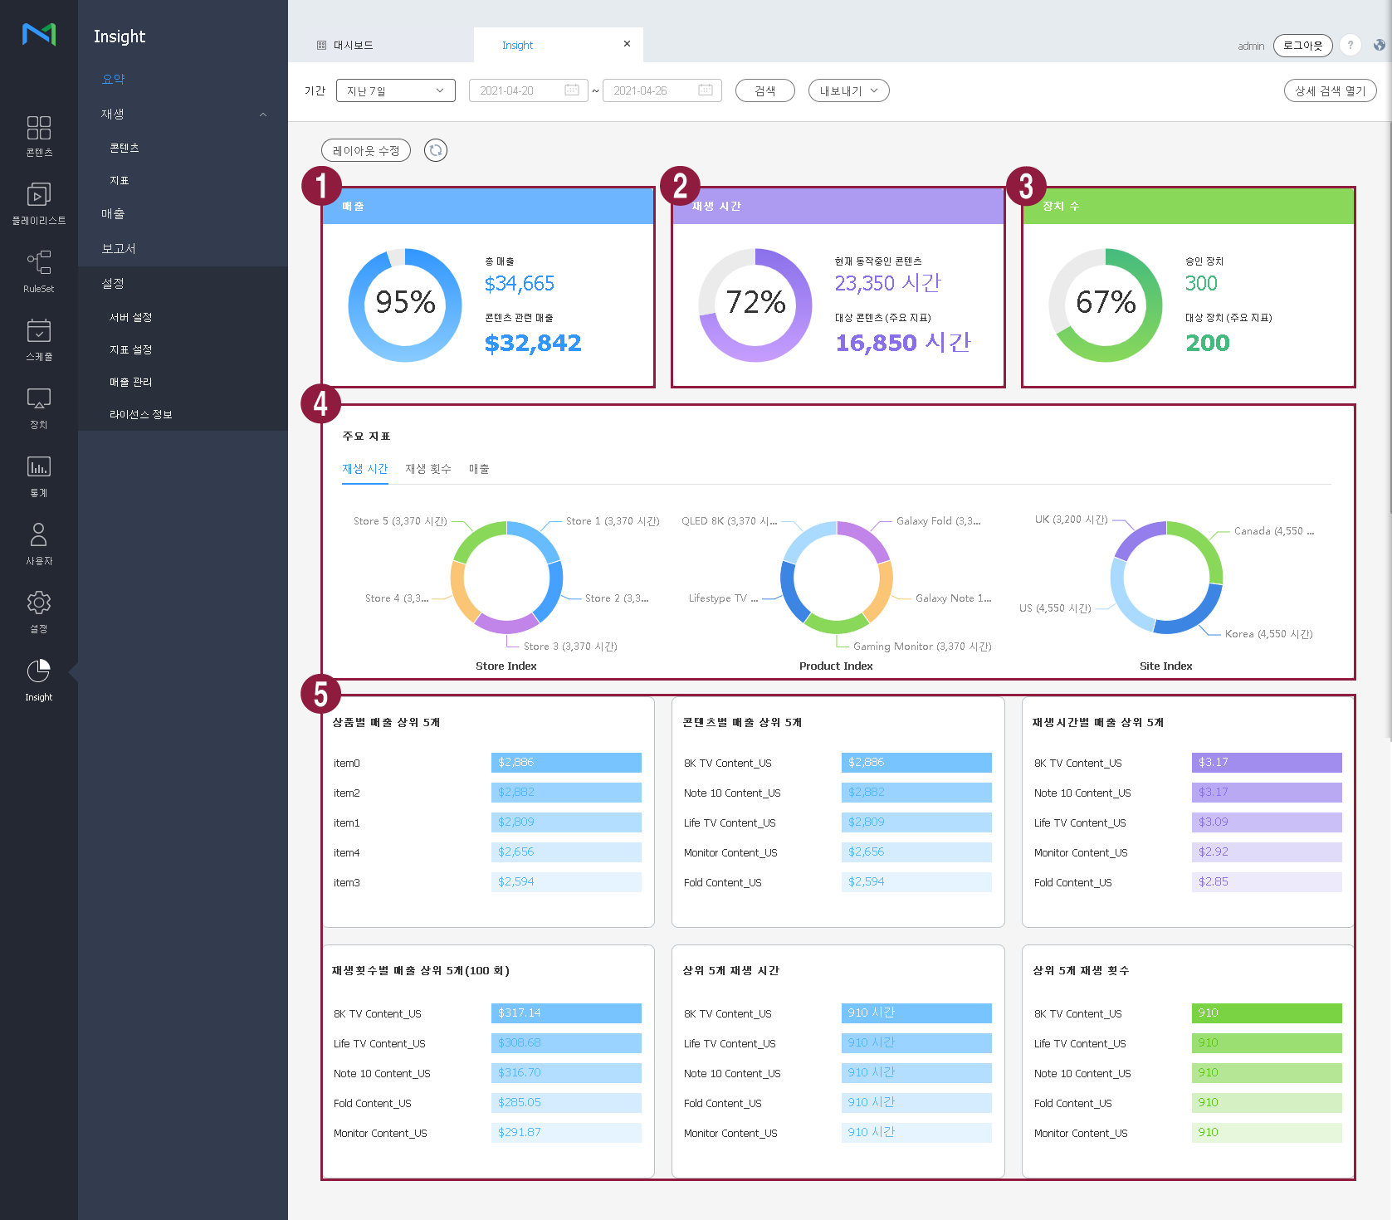Open the 사용자 user sidebar icon
Viewport: 1392px width, 1220px height.
[x=38, y=544]
